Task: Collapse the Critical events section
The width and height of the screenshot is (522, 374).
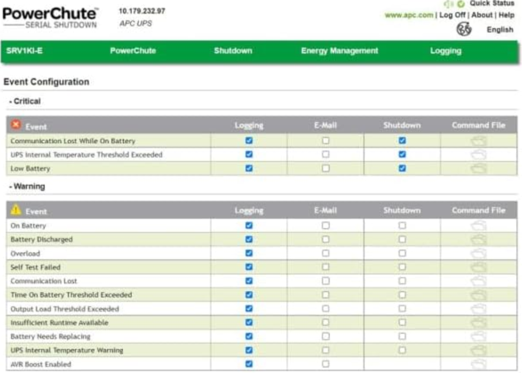Action: click(x=25, y=101)
